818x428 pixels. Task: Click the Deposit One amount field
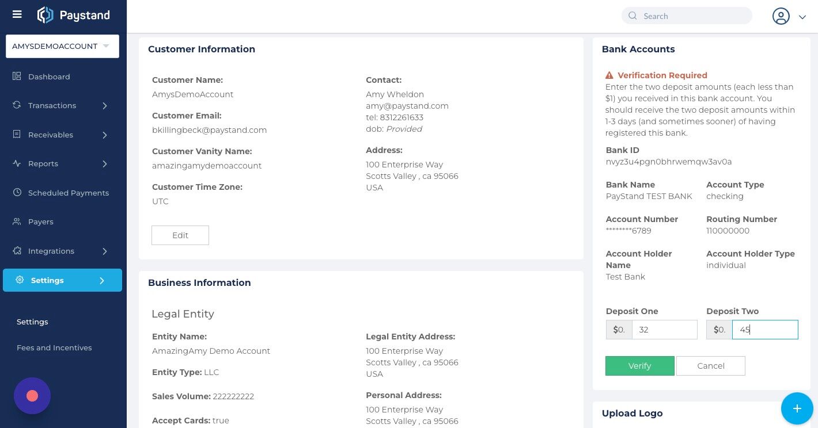click(665, 330)
